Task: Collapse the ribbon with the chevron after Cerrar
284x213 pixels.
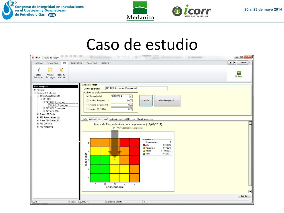Action: (x=250, y=62)
